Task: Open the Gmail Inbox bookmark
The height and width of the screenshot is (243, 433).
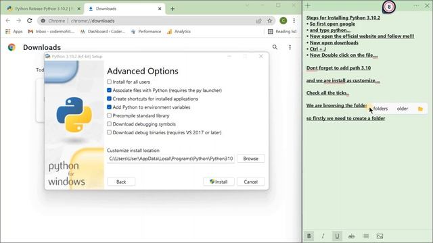Action: (51, 32)
